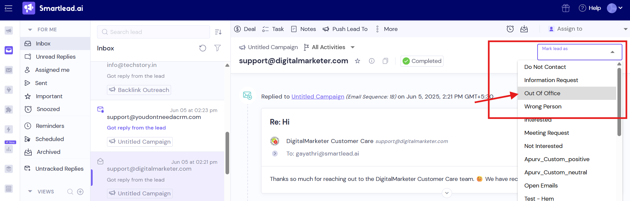Open the Assign to dropdown

pos(588,29)
